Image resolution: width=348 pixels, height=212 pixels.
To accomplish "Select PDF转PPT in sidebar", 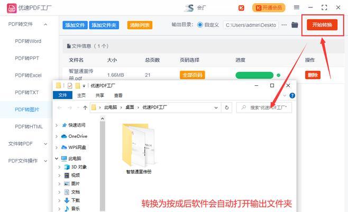I will click(27, 58).
